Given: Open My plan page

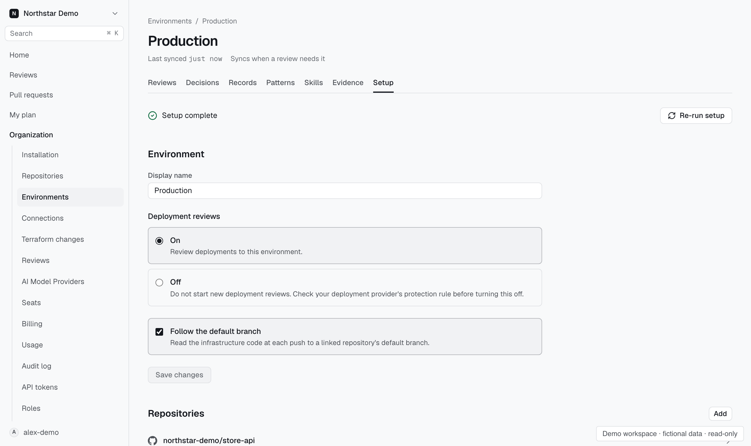Looking at the screenshot, I should point(23,115).
